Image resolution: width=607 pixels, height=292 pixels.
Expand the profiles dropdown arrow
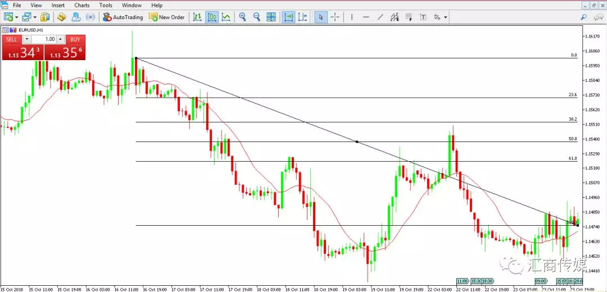point(35,17)
